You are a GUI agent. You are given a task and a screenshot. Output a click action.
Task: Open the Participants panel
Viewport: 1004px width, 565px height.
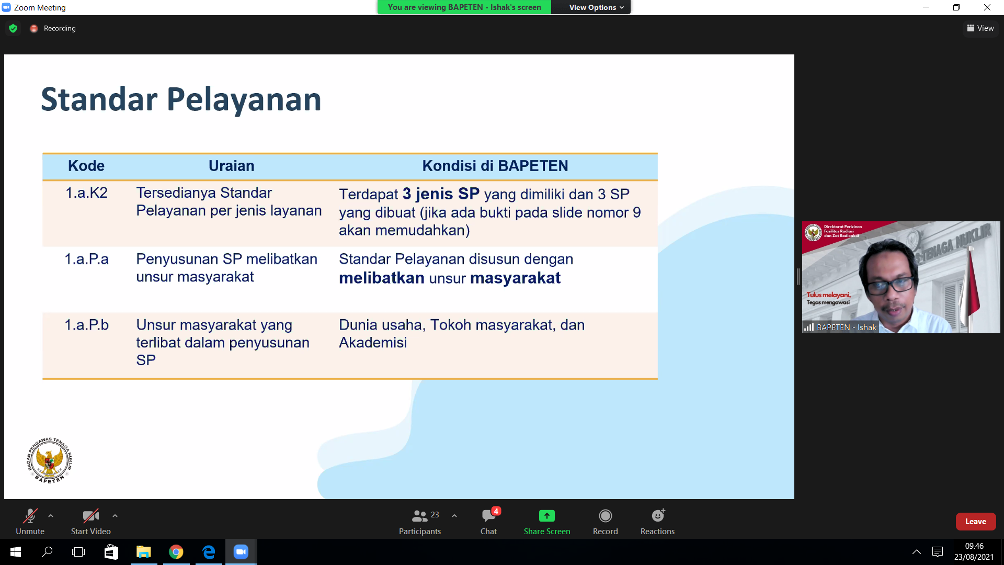[420, 522]
